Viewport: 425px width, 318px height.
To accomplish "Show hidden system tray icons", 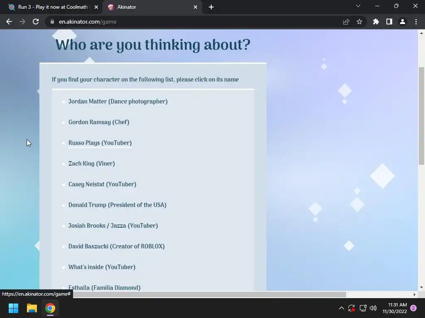I will coord(342,308).
